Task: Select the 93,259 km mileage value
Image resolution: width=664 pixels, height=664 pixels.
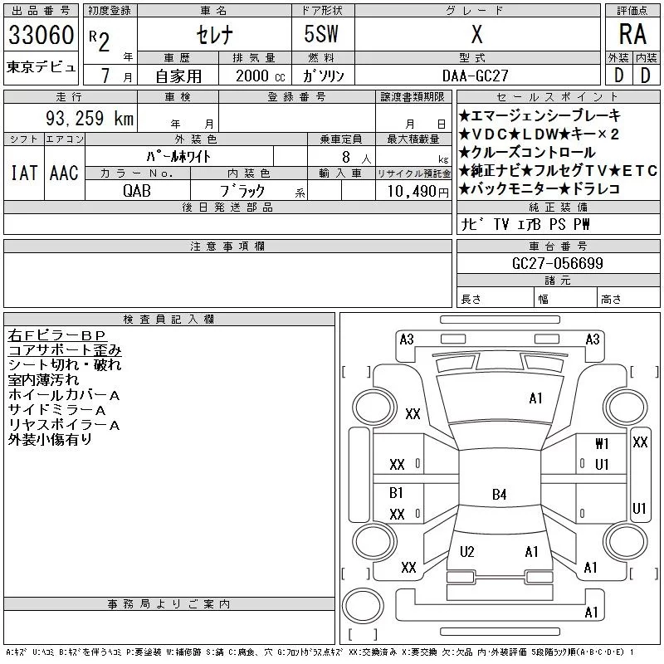Action: [x=89, y=119]
